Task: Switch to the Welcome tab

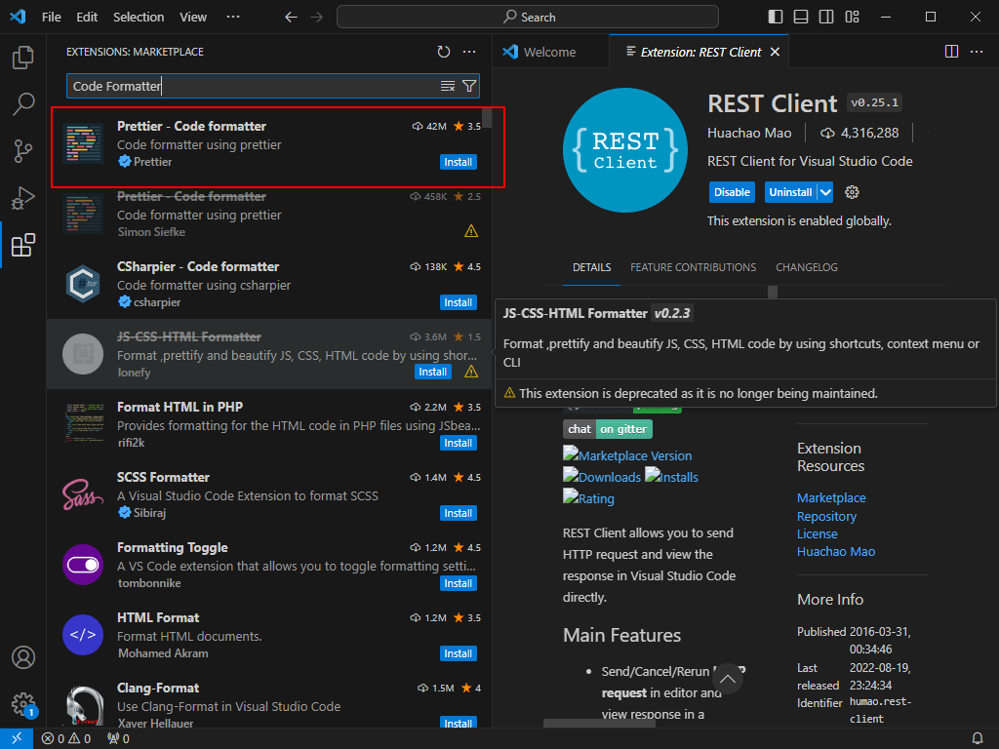Action: pyautogui.click(x=549, y=53)
